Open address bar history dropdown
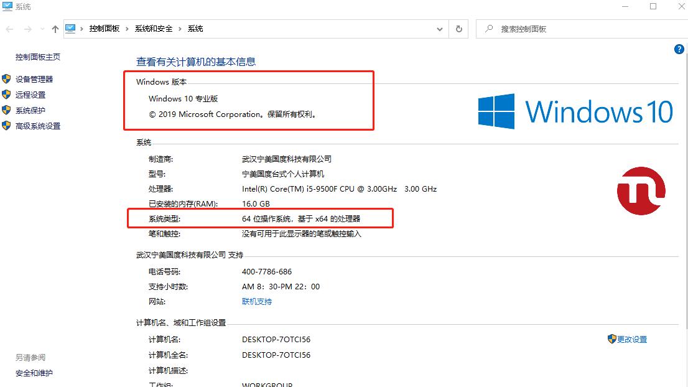Viewport: 688px width, 387px height. (x=440, y=29)
